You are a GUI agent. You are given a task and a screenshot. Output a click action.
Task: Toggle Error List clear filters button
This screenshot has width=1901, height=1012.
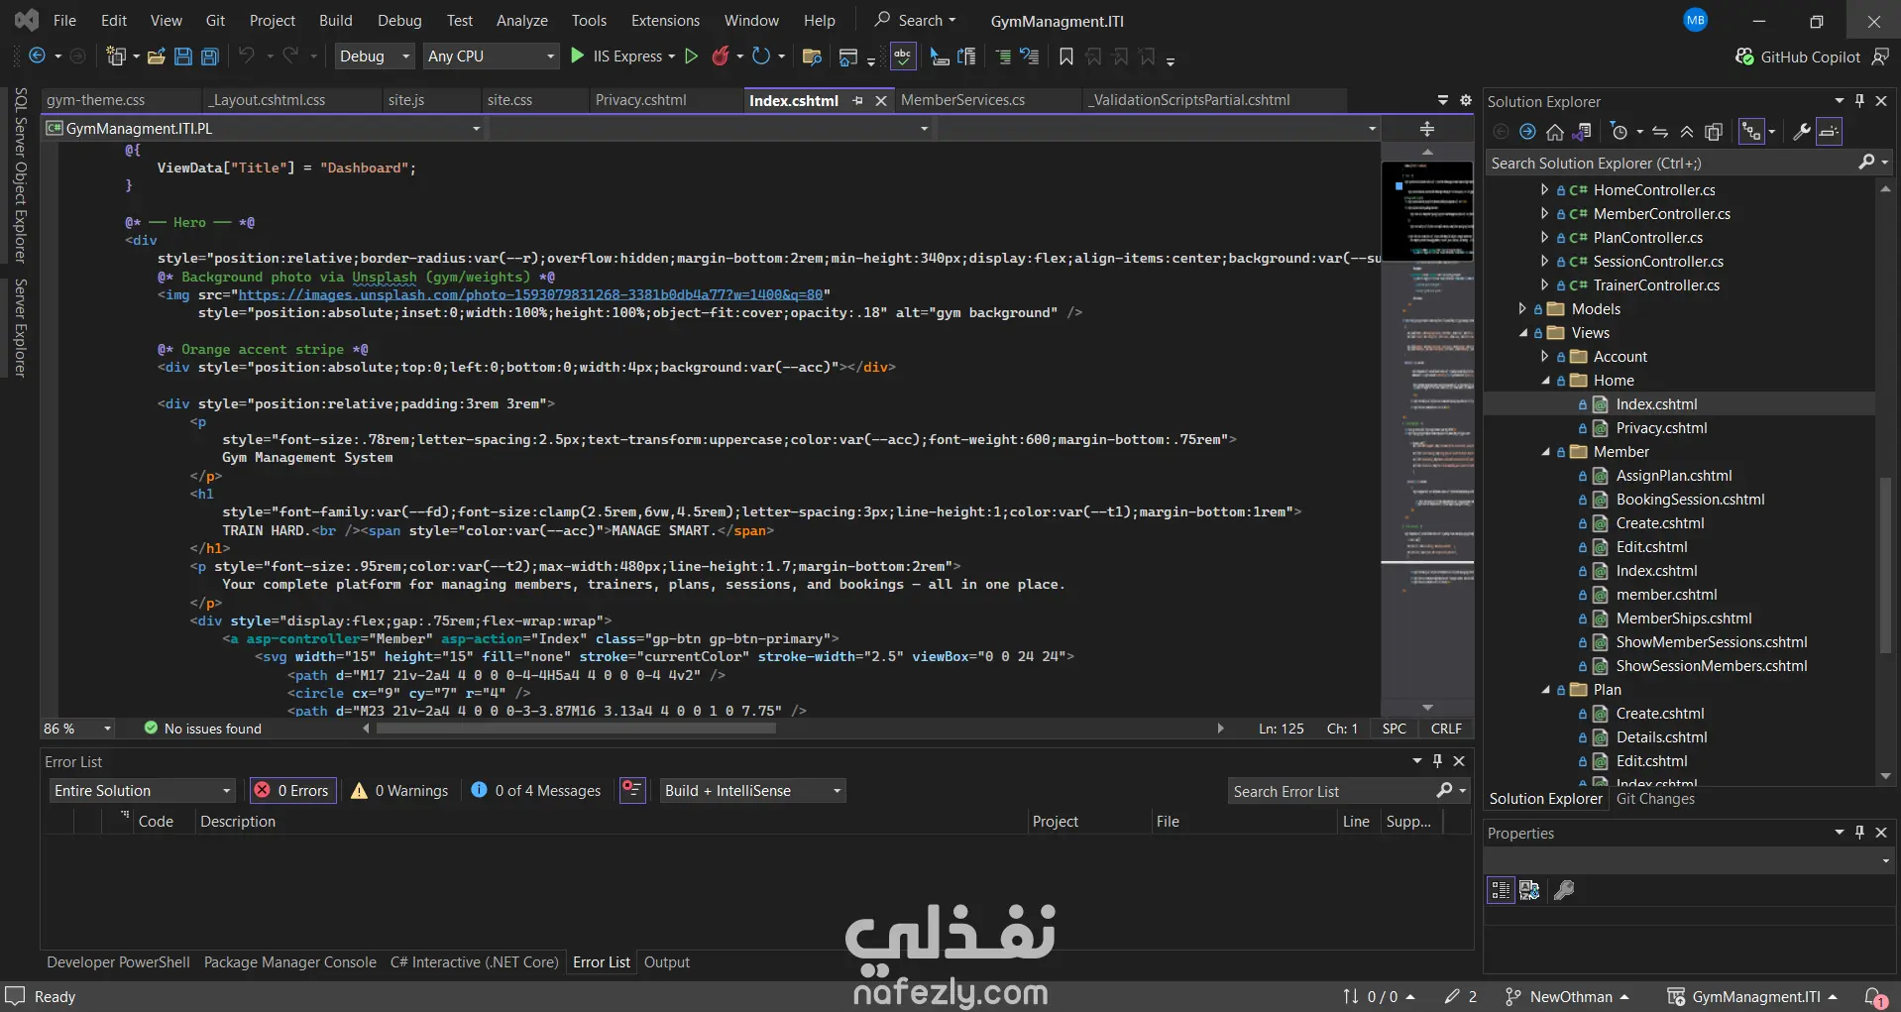coord(632,790)
